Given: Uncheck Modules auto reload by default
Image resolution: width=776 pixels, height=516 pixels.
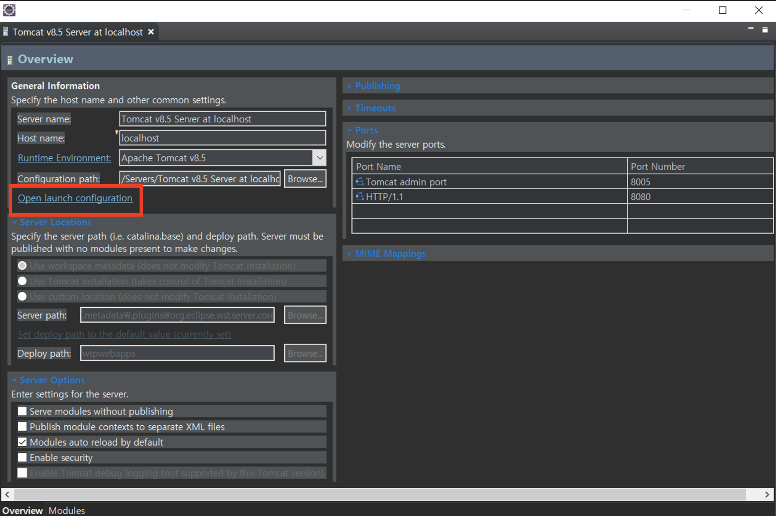Looking at the screenshot, I should [x=22, y=442].
